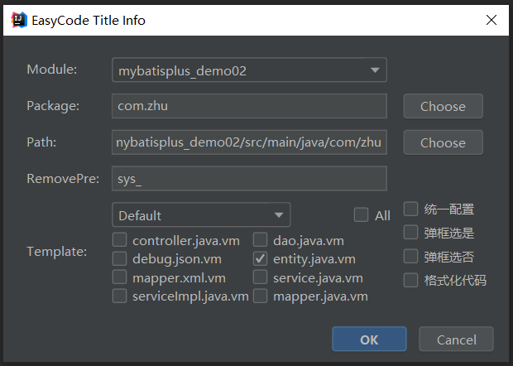Click the Cancel button
The height and width of the screenshot is (366, 513).
pyautogui.click(x=456, y=340)
